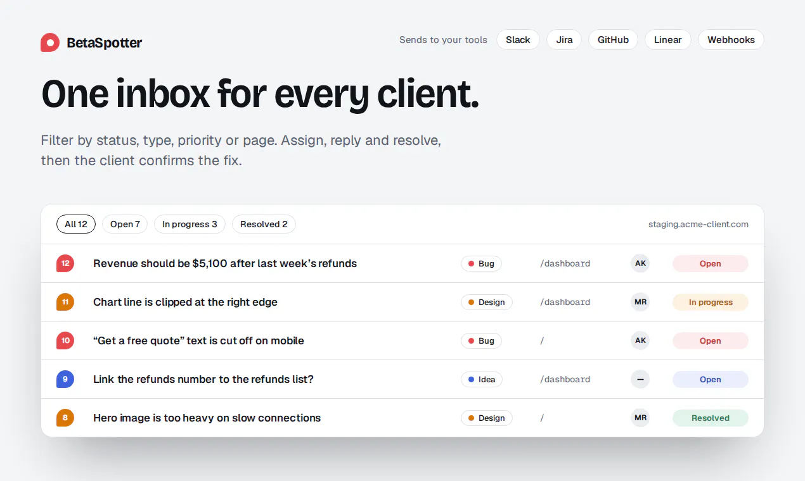Click the /dashboard path on the Revenue row
Image resolution: width=805 pixels, height=481 pixels.
tap(565, 263)
